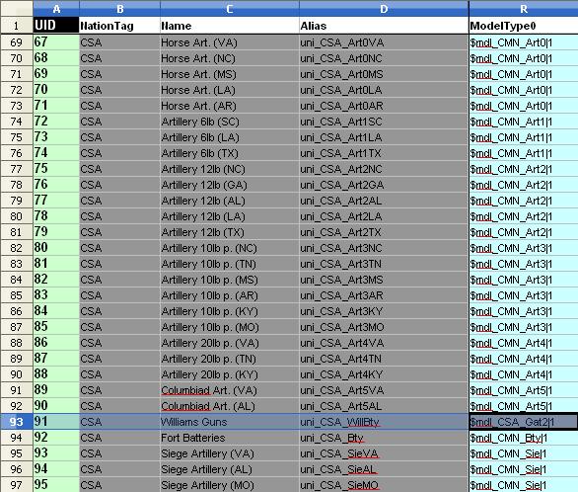Click alias cell uni_CSA_Art4KY
578x492 pixels.
(384, 374)
